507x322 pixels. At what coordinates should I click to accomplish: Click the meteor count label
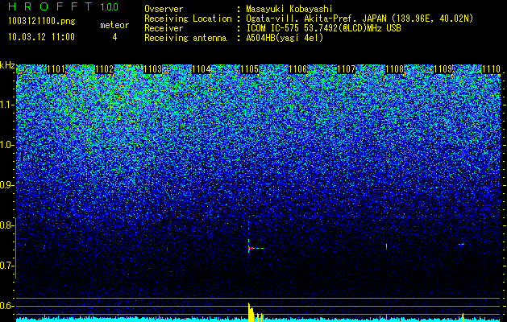[114, 25]
